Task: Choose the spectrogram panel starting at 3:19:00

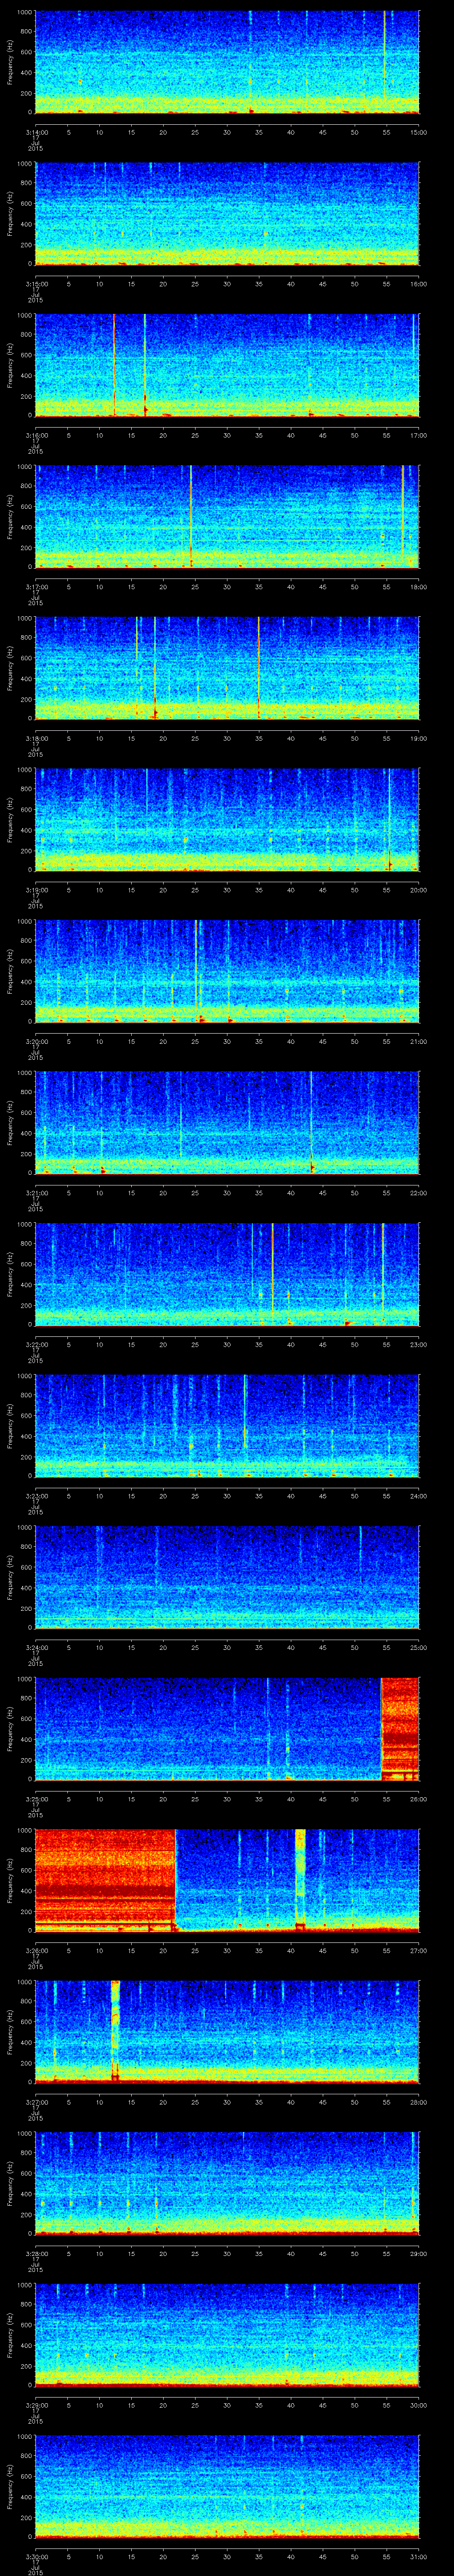Action: 227,820
